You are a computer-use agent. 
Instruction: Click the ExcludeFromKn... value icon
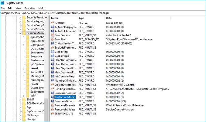pos(53,47)
